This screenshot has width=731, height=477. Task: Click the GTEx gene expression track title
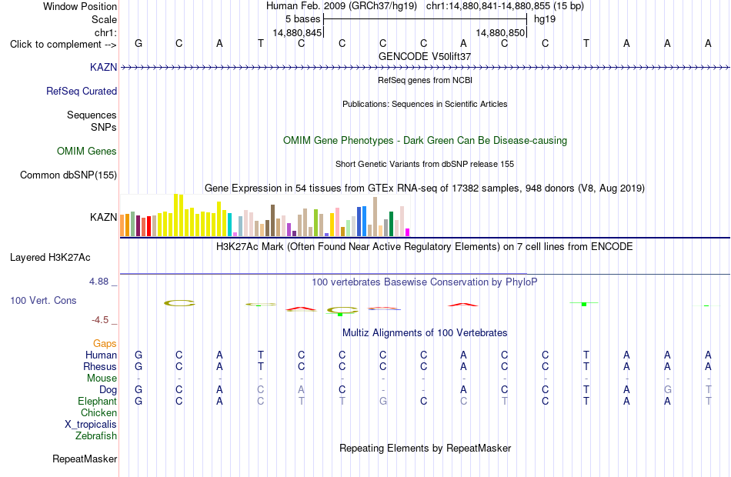click(425, 188)
